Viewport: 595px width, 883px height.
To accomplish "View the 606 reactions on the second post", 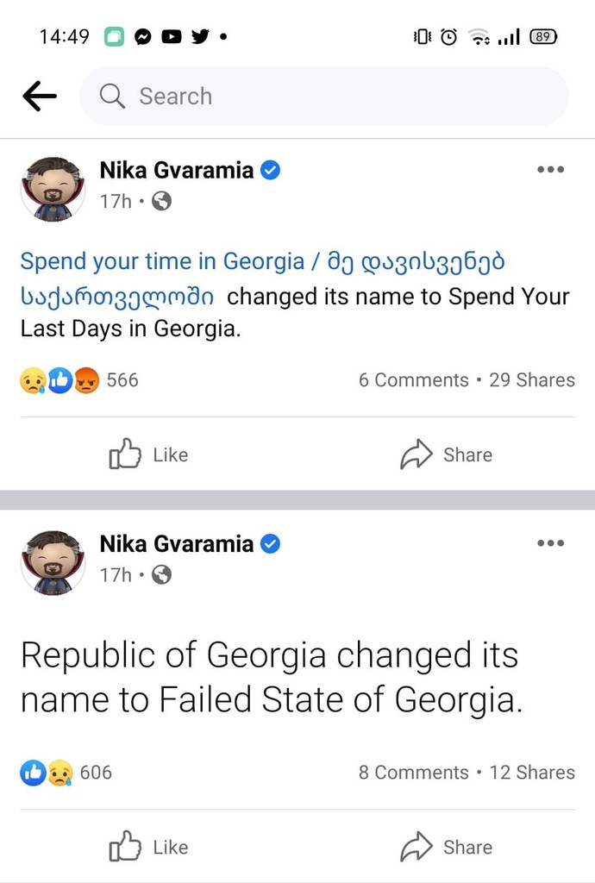I will [96, 772].
